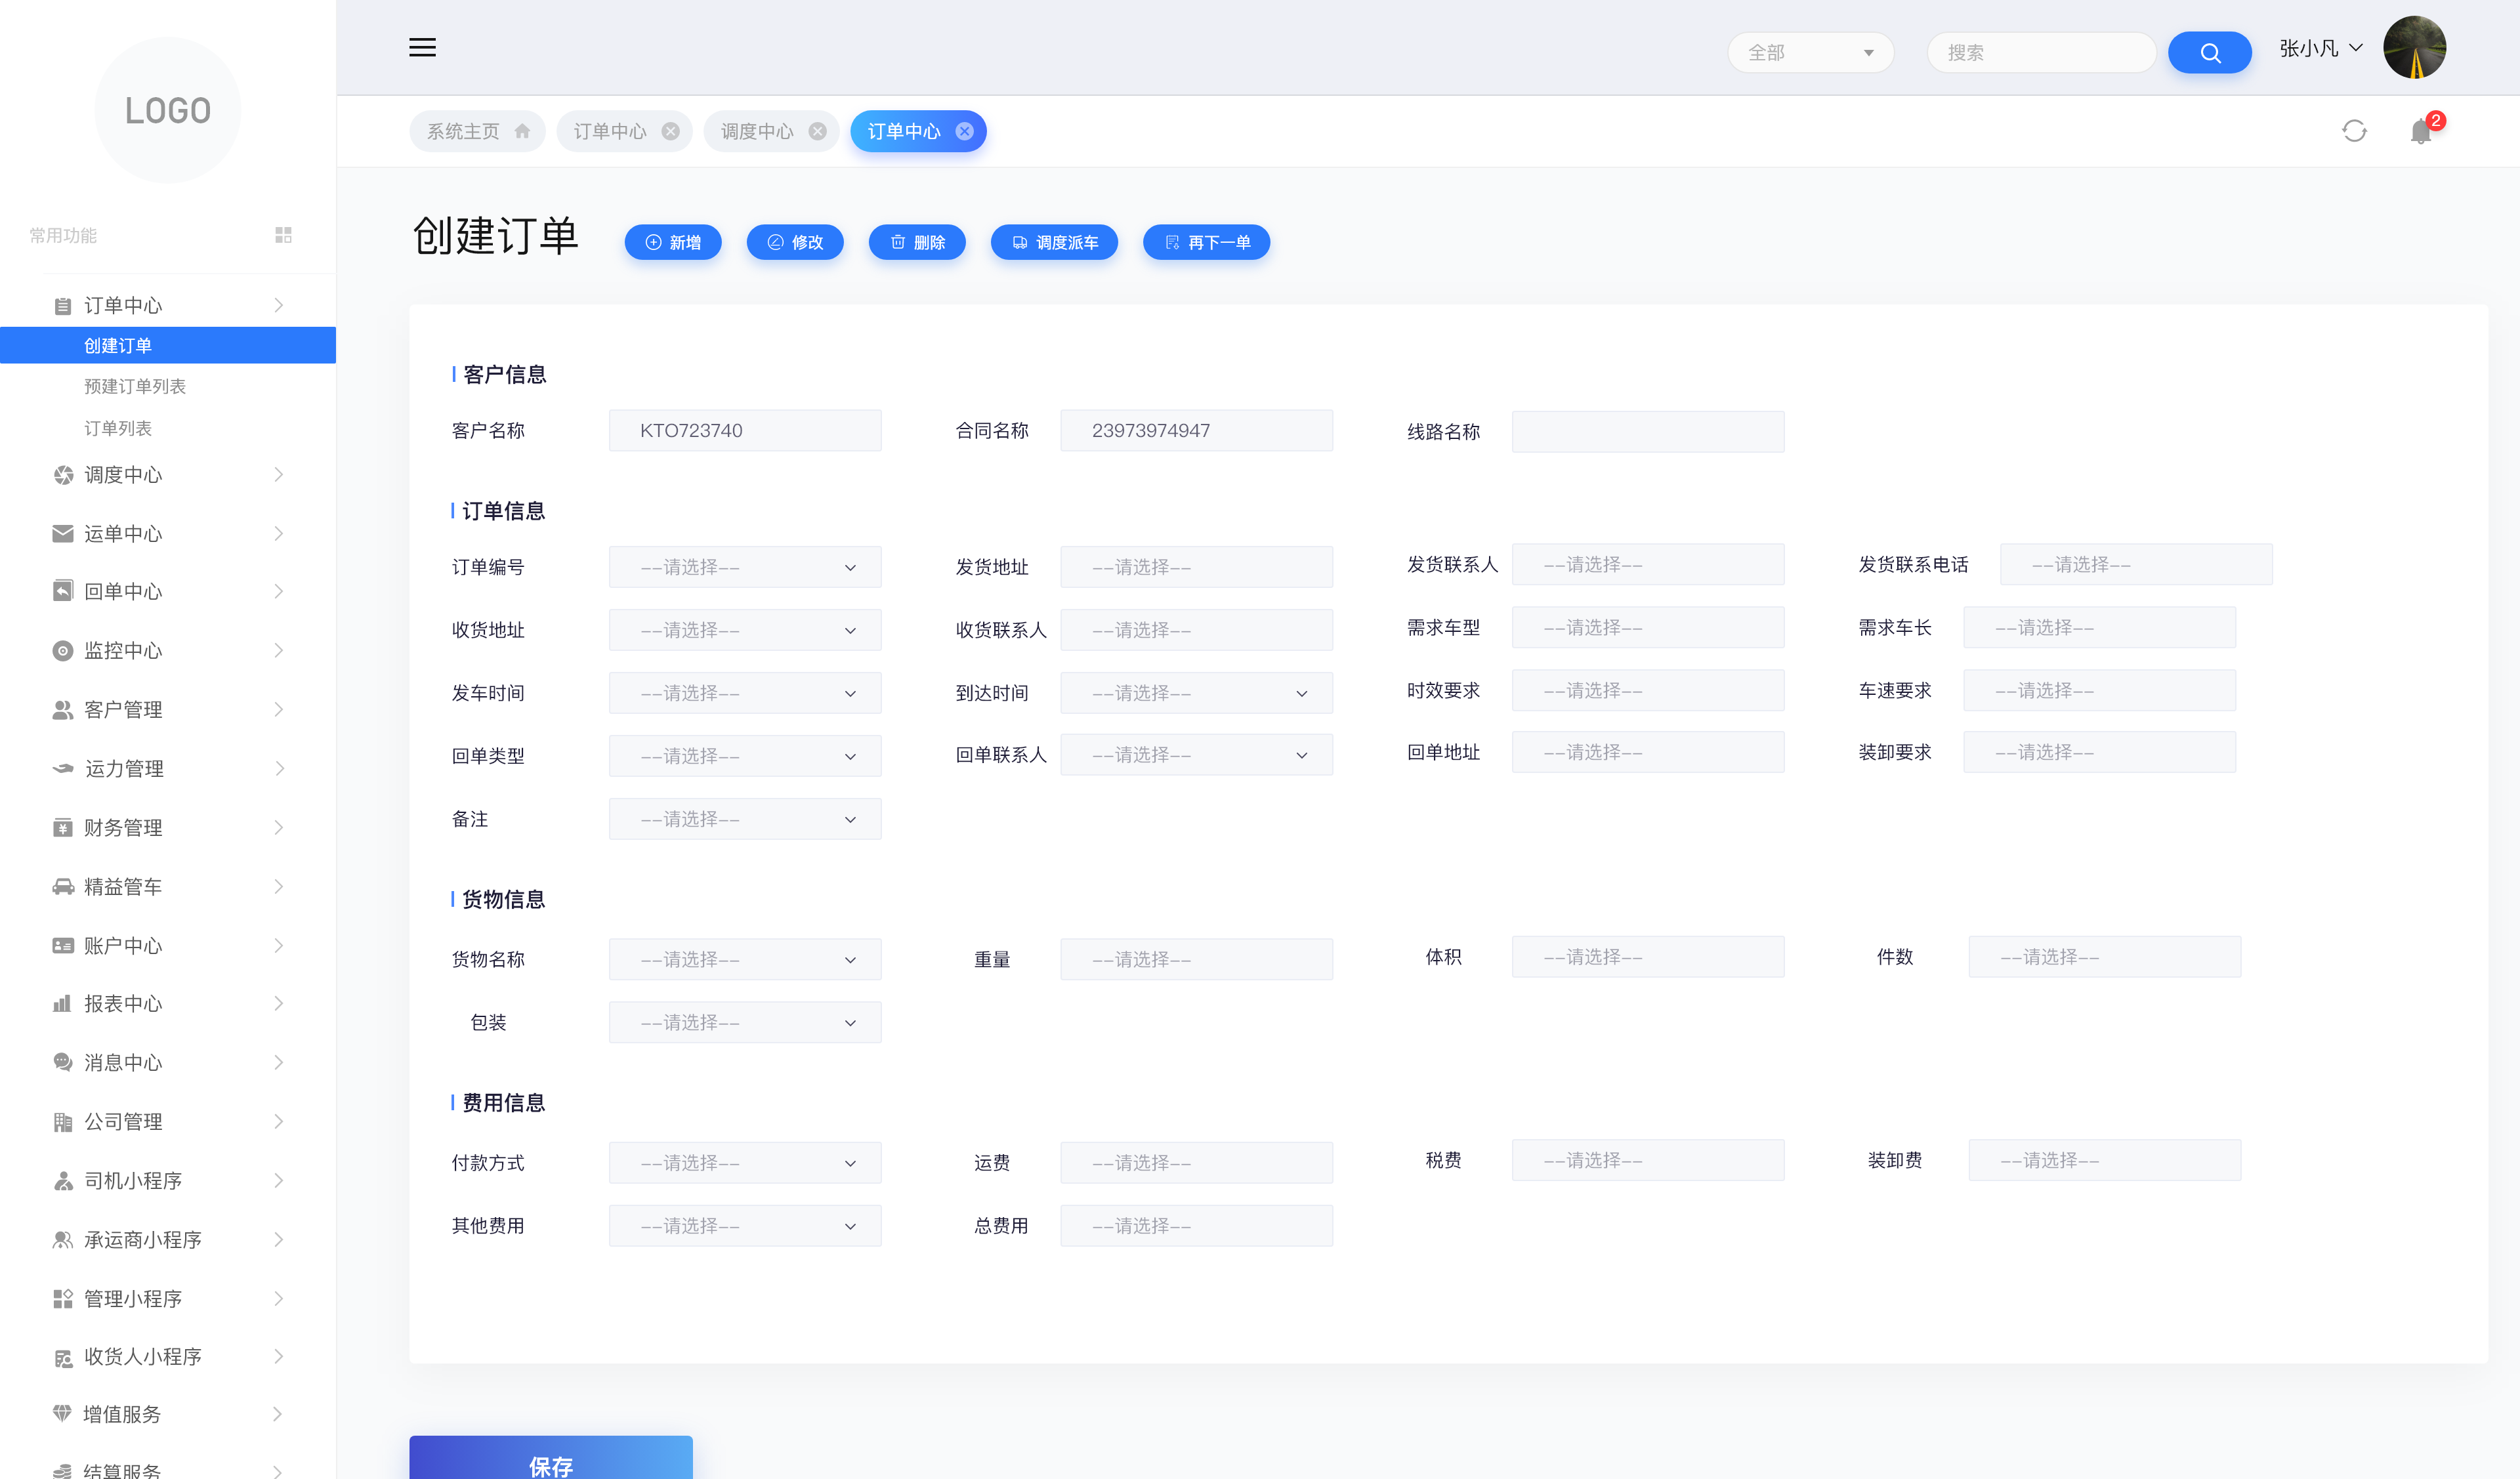
Task: Switch to the first 订单中心 tab
Action: point(624,131)
